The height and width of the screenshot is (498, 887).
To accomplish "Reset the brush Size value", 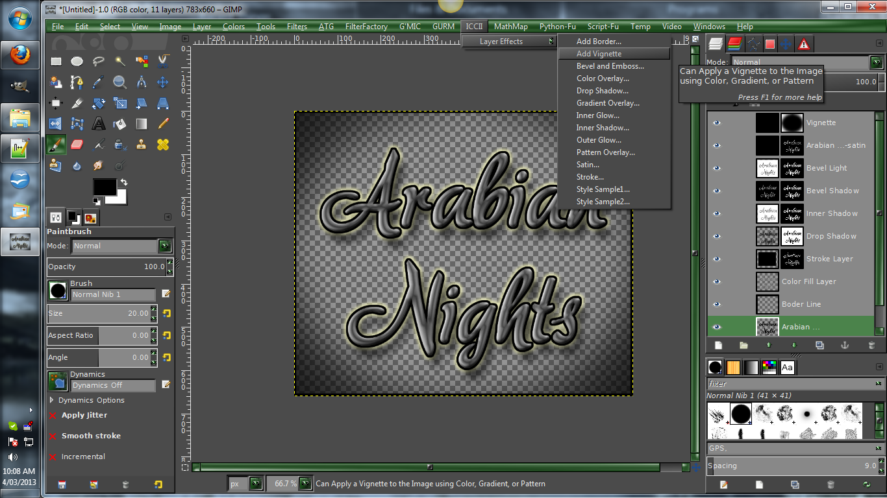I will click(x=168, y=313).
